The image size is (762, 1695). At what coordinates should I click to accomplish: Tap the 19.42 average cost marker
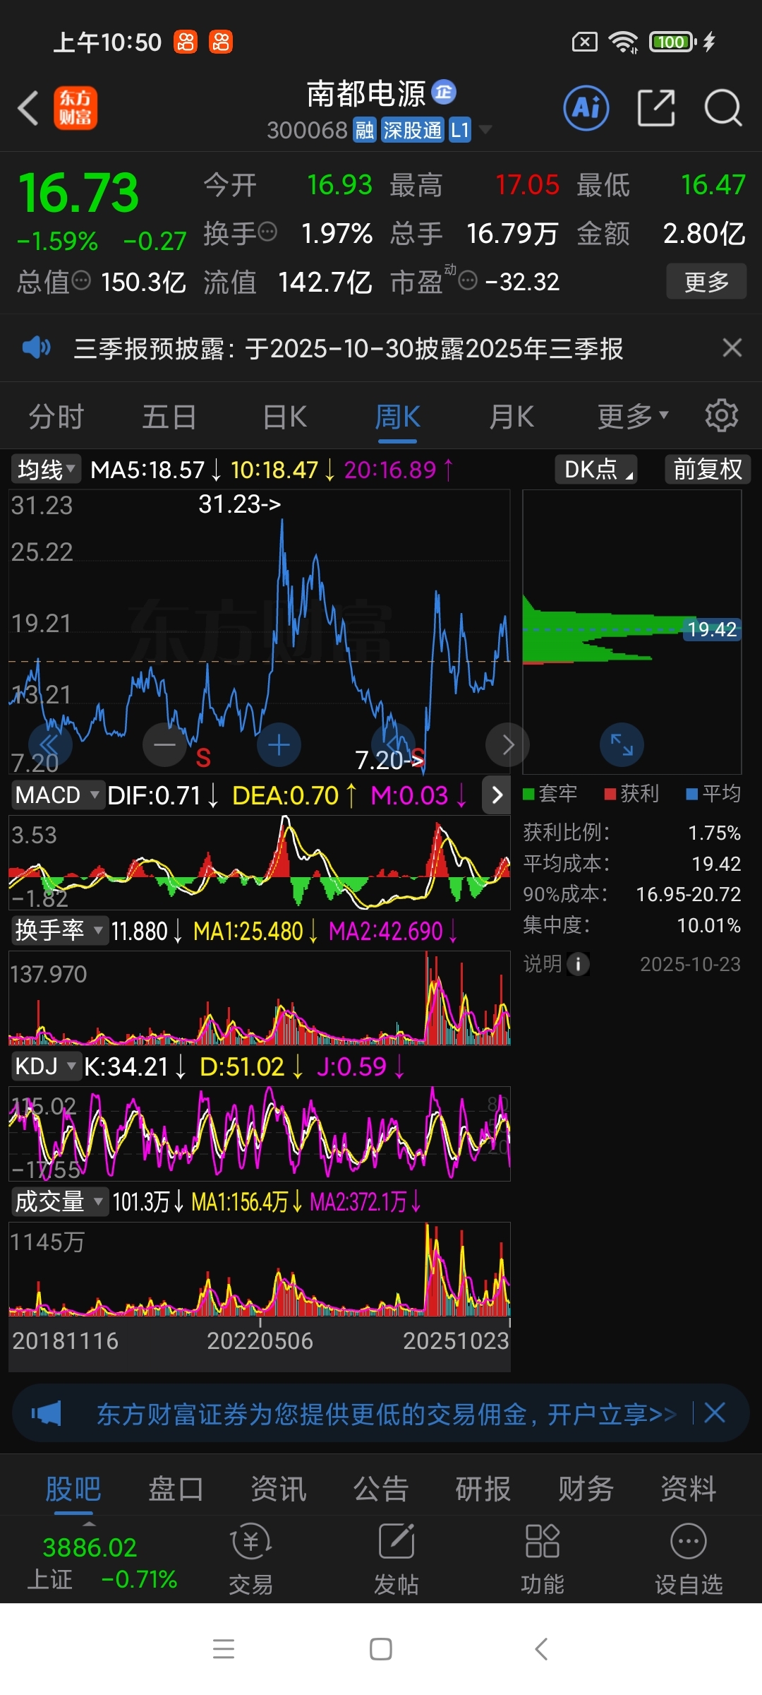point(712,629)
